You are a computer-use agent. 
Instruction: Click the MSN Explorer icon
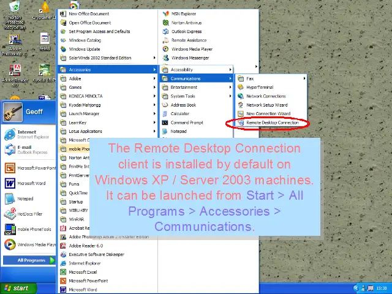165,13
